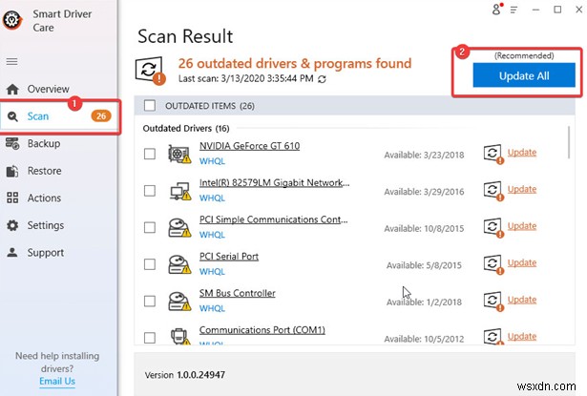Click WHQL label under SM Bus Controller
This screenshot has width=587, height=396.
click(212, 308)
